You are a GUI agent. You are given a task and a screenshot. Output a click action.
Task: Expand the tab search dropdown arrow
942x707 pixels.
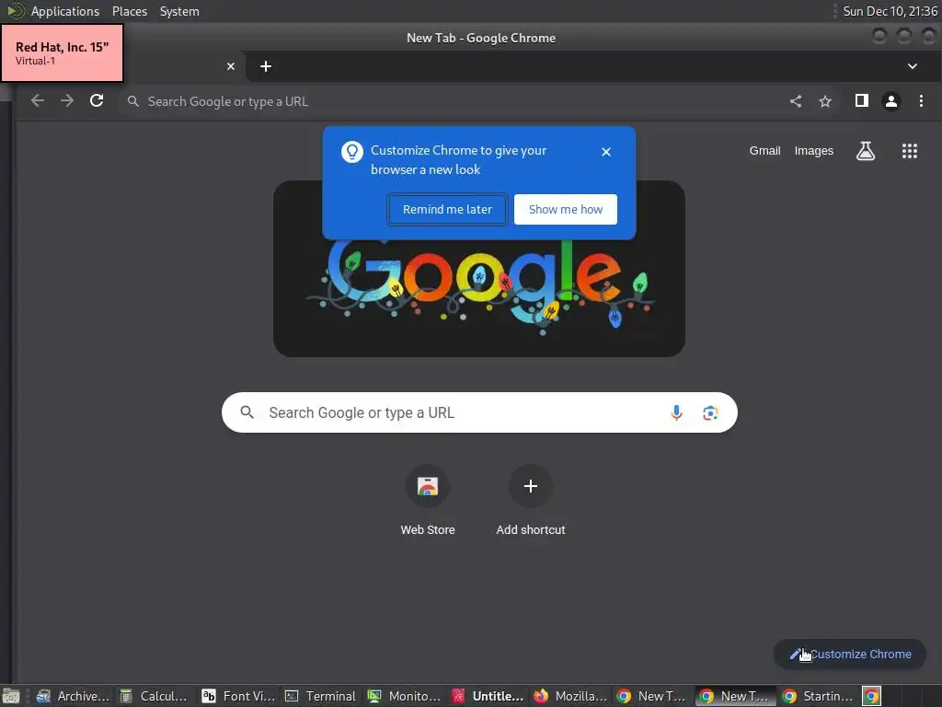point(912,66)
